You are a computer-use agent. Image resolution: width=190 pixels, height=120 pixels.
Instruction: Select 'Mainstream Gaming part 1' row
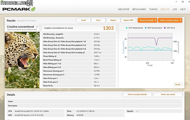(79, 71)
